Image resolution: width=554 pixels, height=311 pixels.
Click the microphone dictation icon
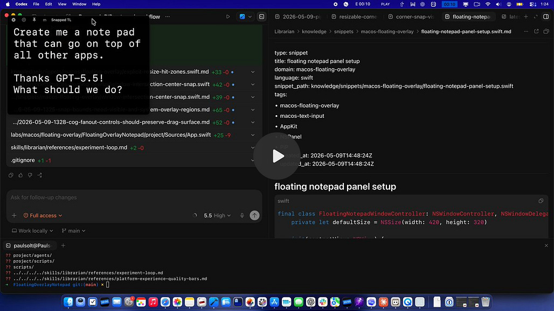click(242, 215)
